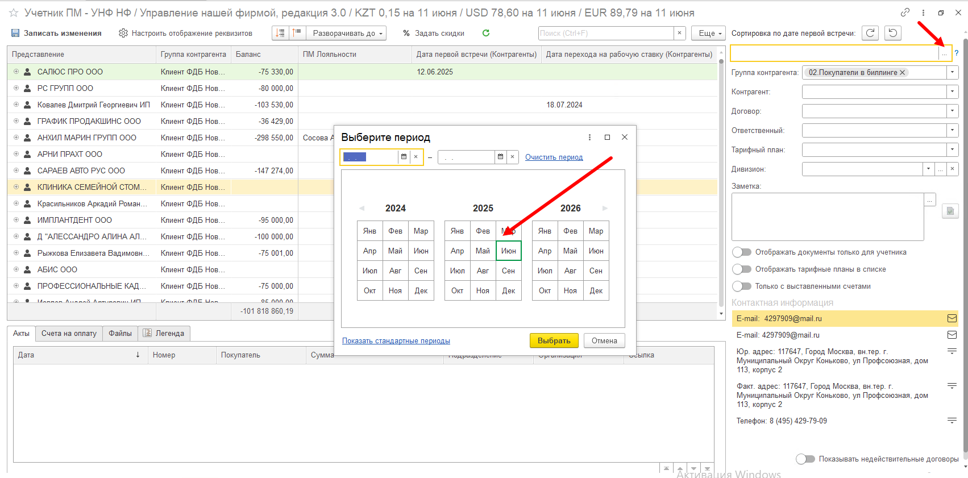Expand the САЛЮС ПРО ООО row

coord(16,72)
